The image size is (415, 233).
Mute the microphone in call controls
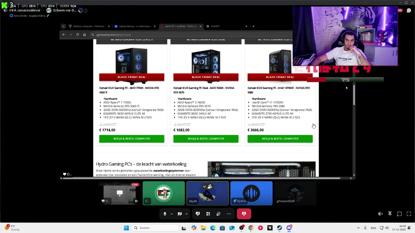point(165,214)
